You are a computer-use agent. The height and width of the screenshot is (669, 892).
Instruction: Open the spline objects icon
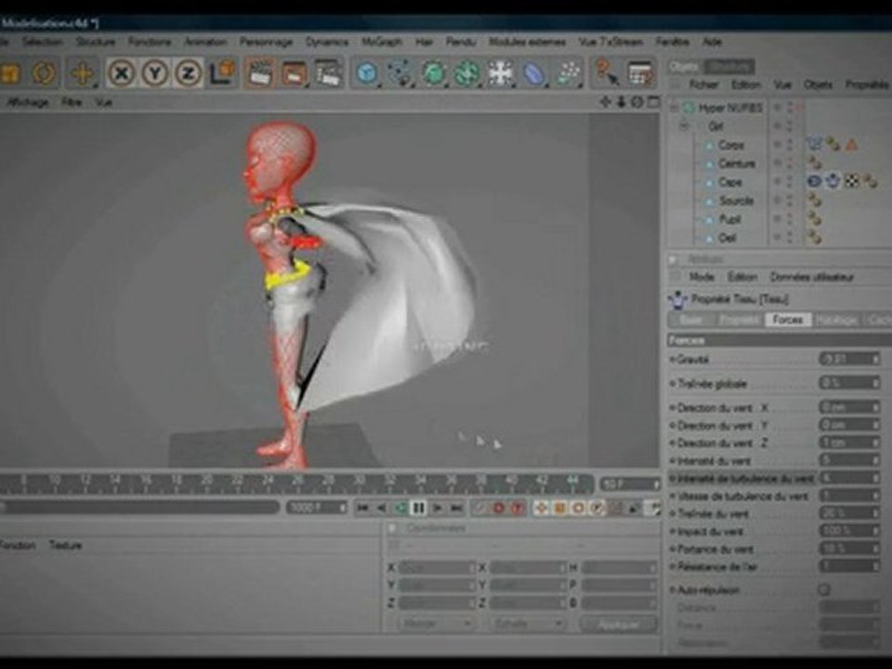pyautogui.click(x=400, y=72)
